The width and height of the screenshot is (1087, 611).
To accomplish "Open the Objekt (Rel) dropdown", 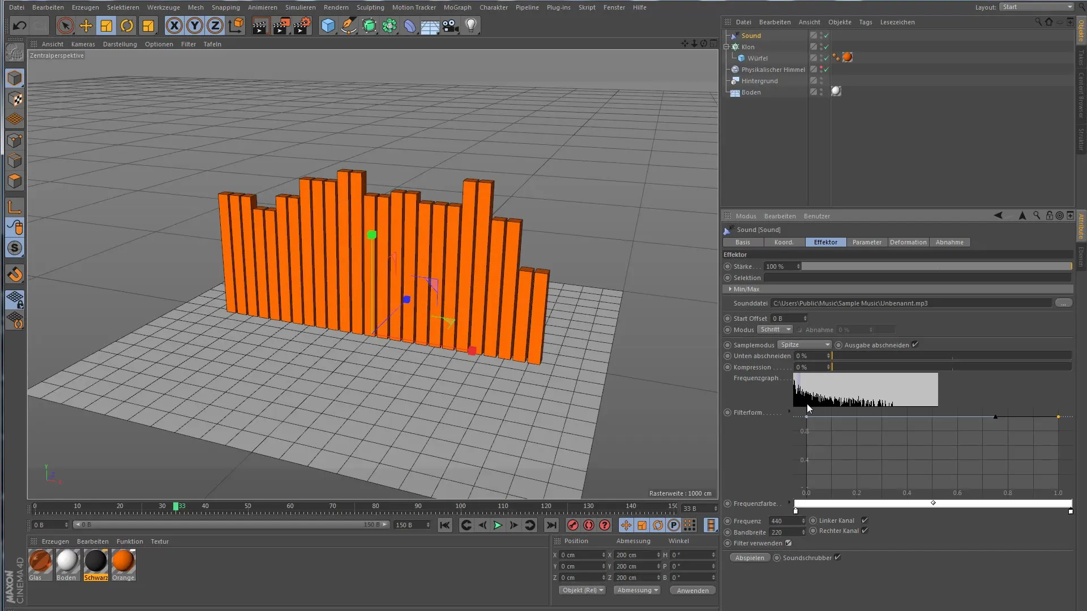I will point(583,590).
